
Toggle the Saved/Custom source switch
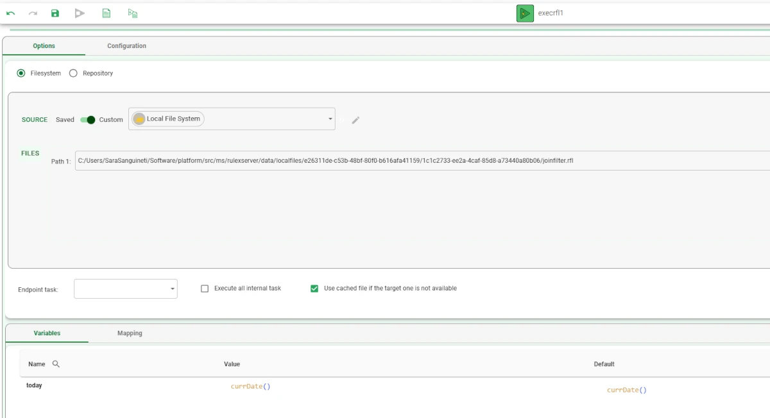coord(87,120)
